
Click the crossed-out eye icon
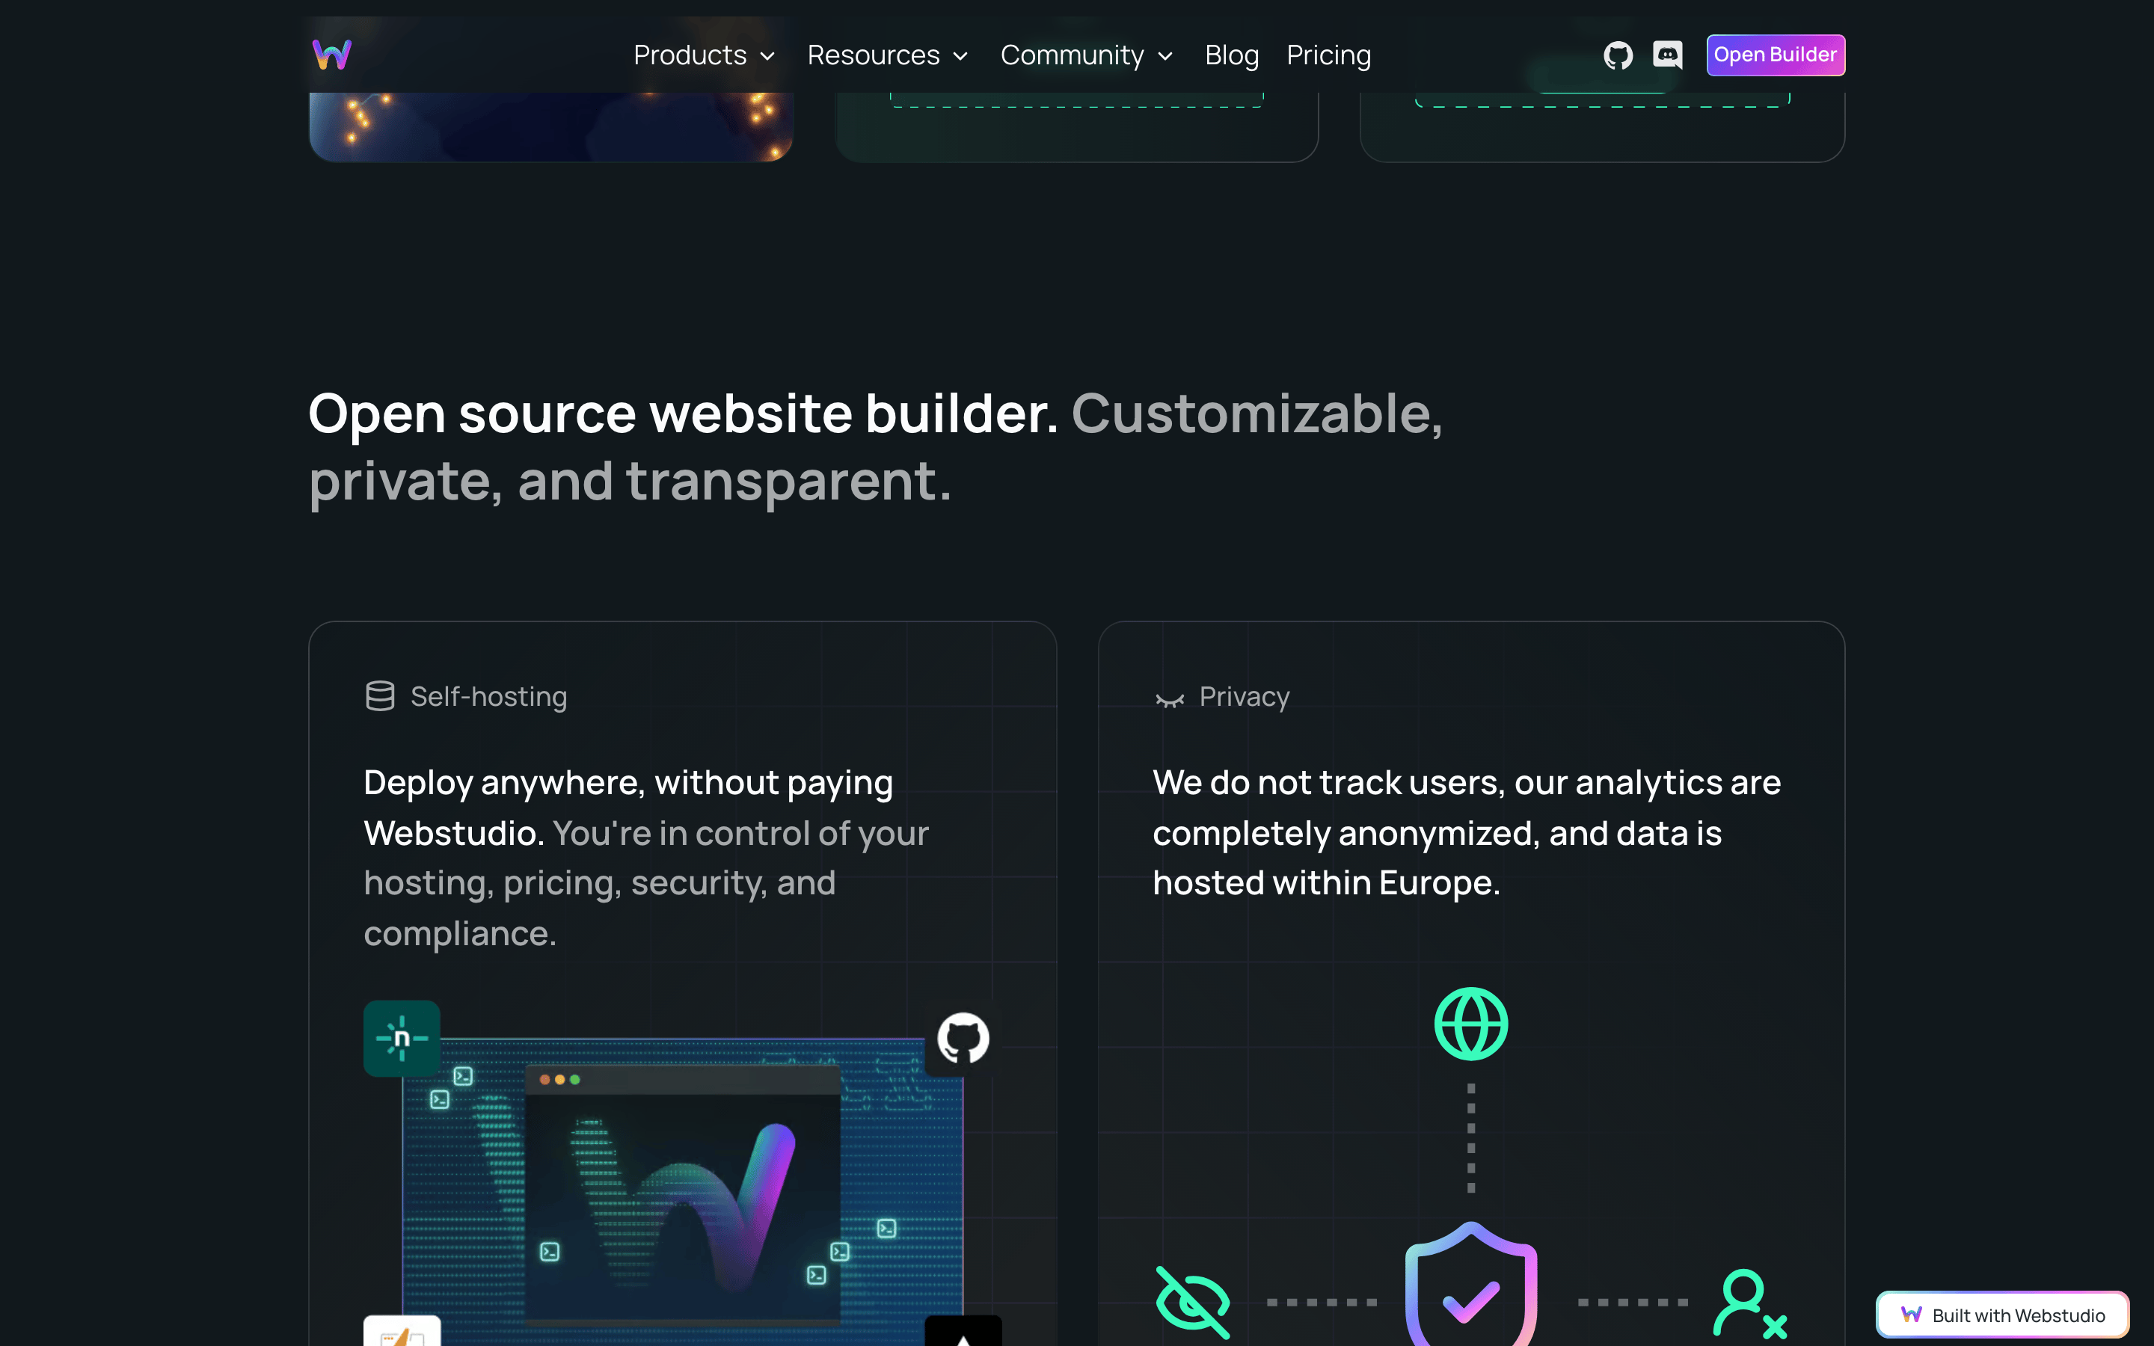pos(1192,1301)
